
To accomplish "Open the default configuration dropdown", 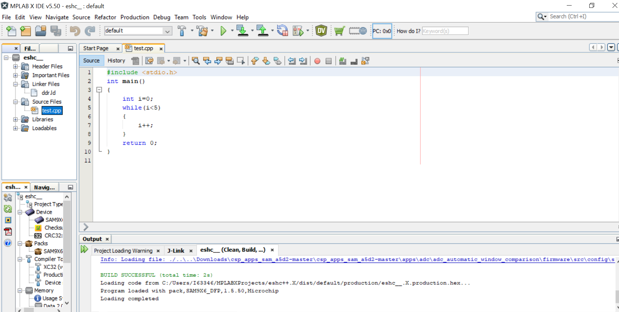I will 167,31.
